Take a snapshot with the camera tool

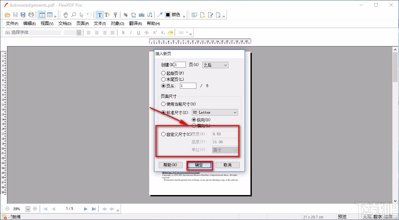[141, 14]
